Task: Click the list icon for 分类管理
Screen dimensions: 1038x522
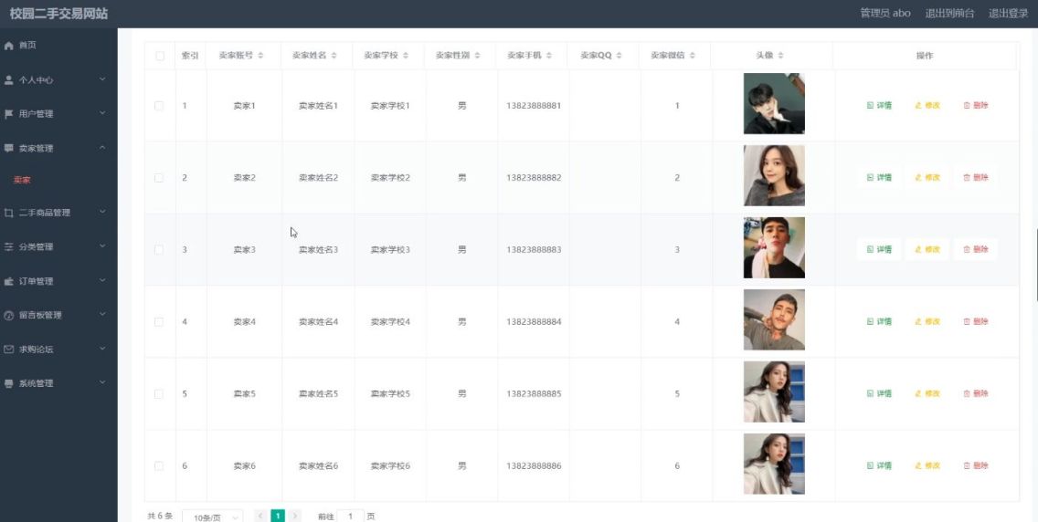Action: (8, 246)
